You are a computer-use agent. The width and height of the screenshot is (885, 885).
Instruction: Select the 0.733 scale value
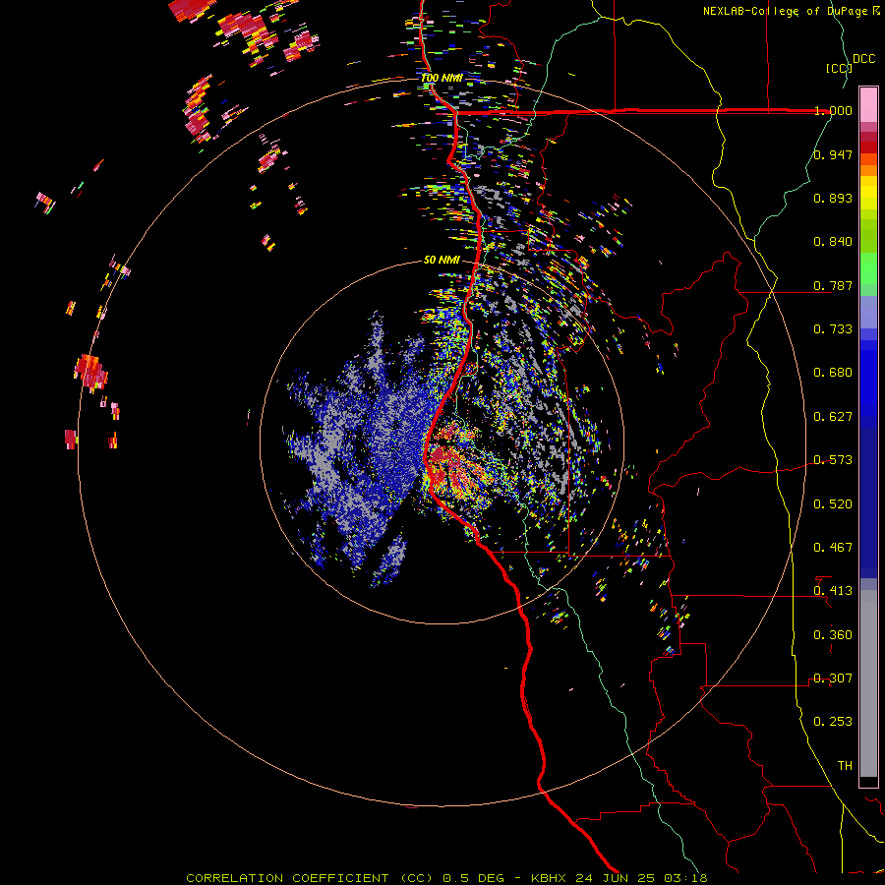(x=833, y=329)
